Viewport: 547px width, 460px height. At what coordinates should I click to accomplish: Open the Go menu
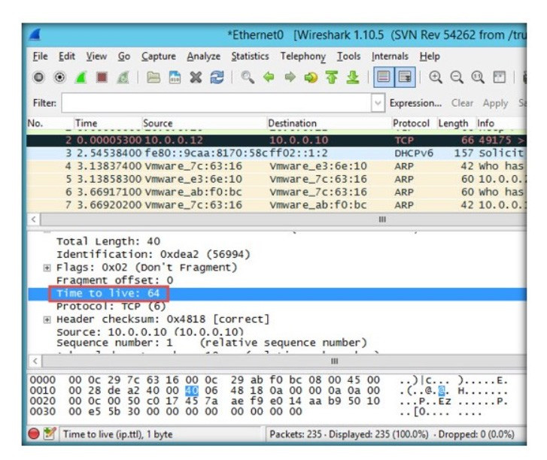(x=124, y=56)
